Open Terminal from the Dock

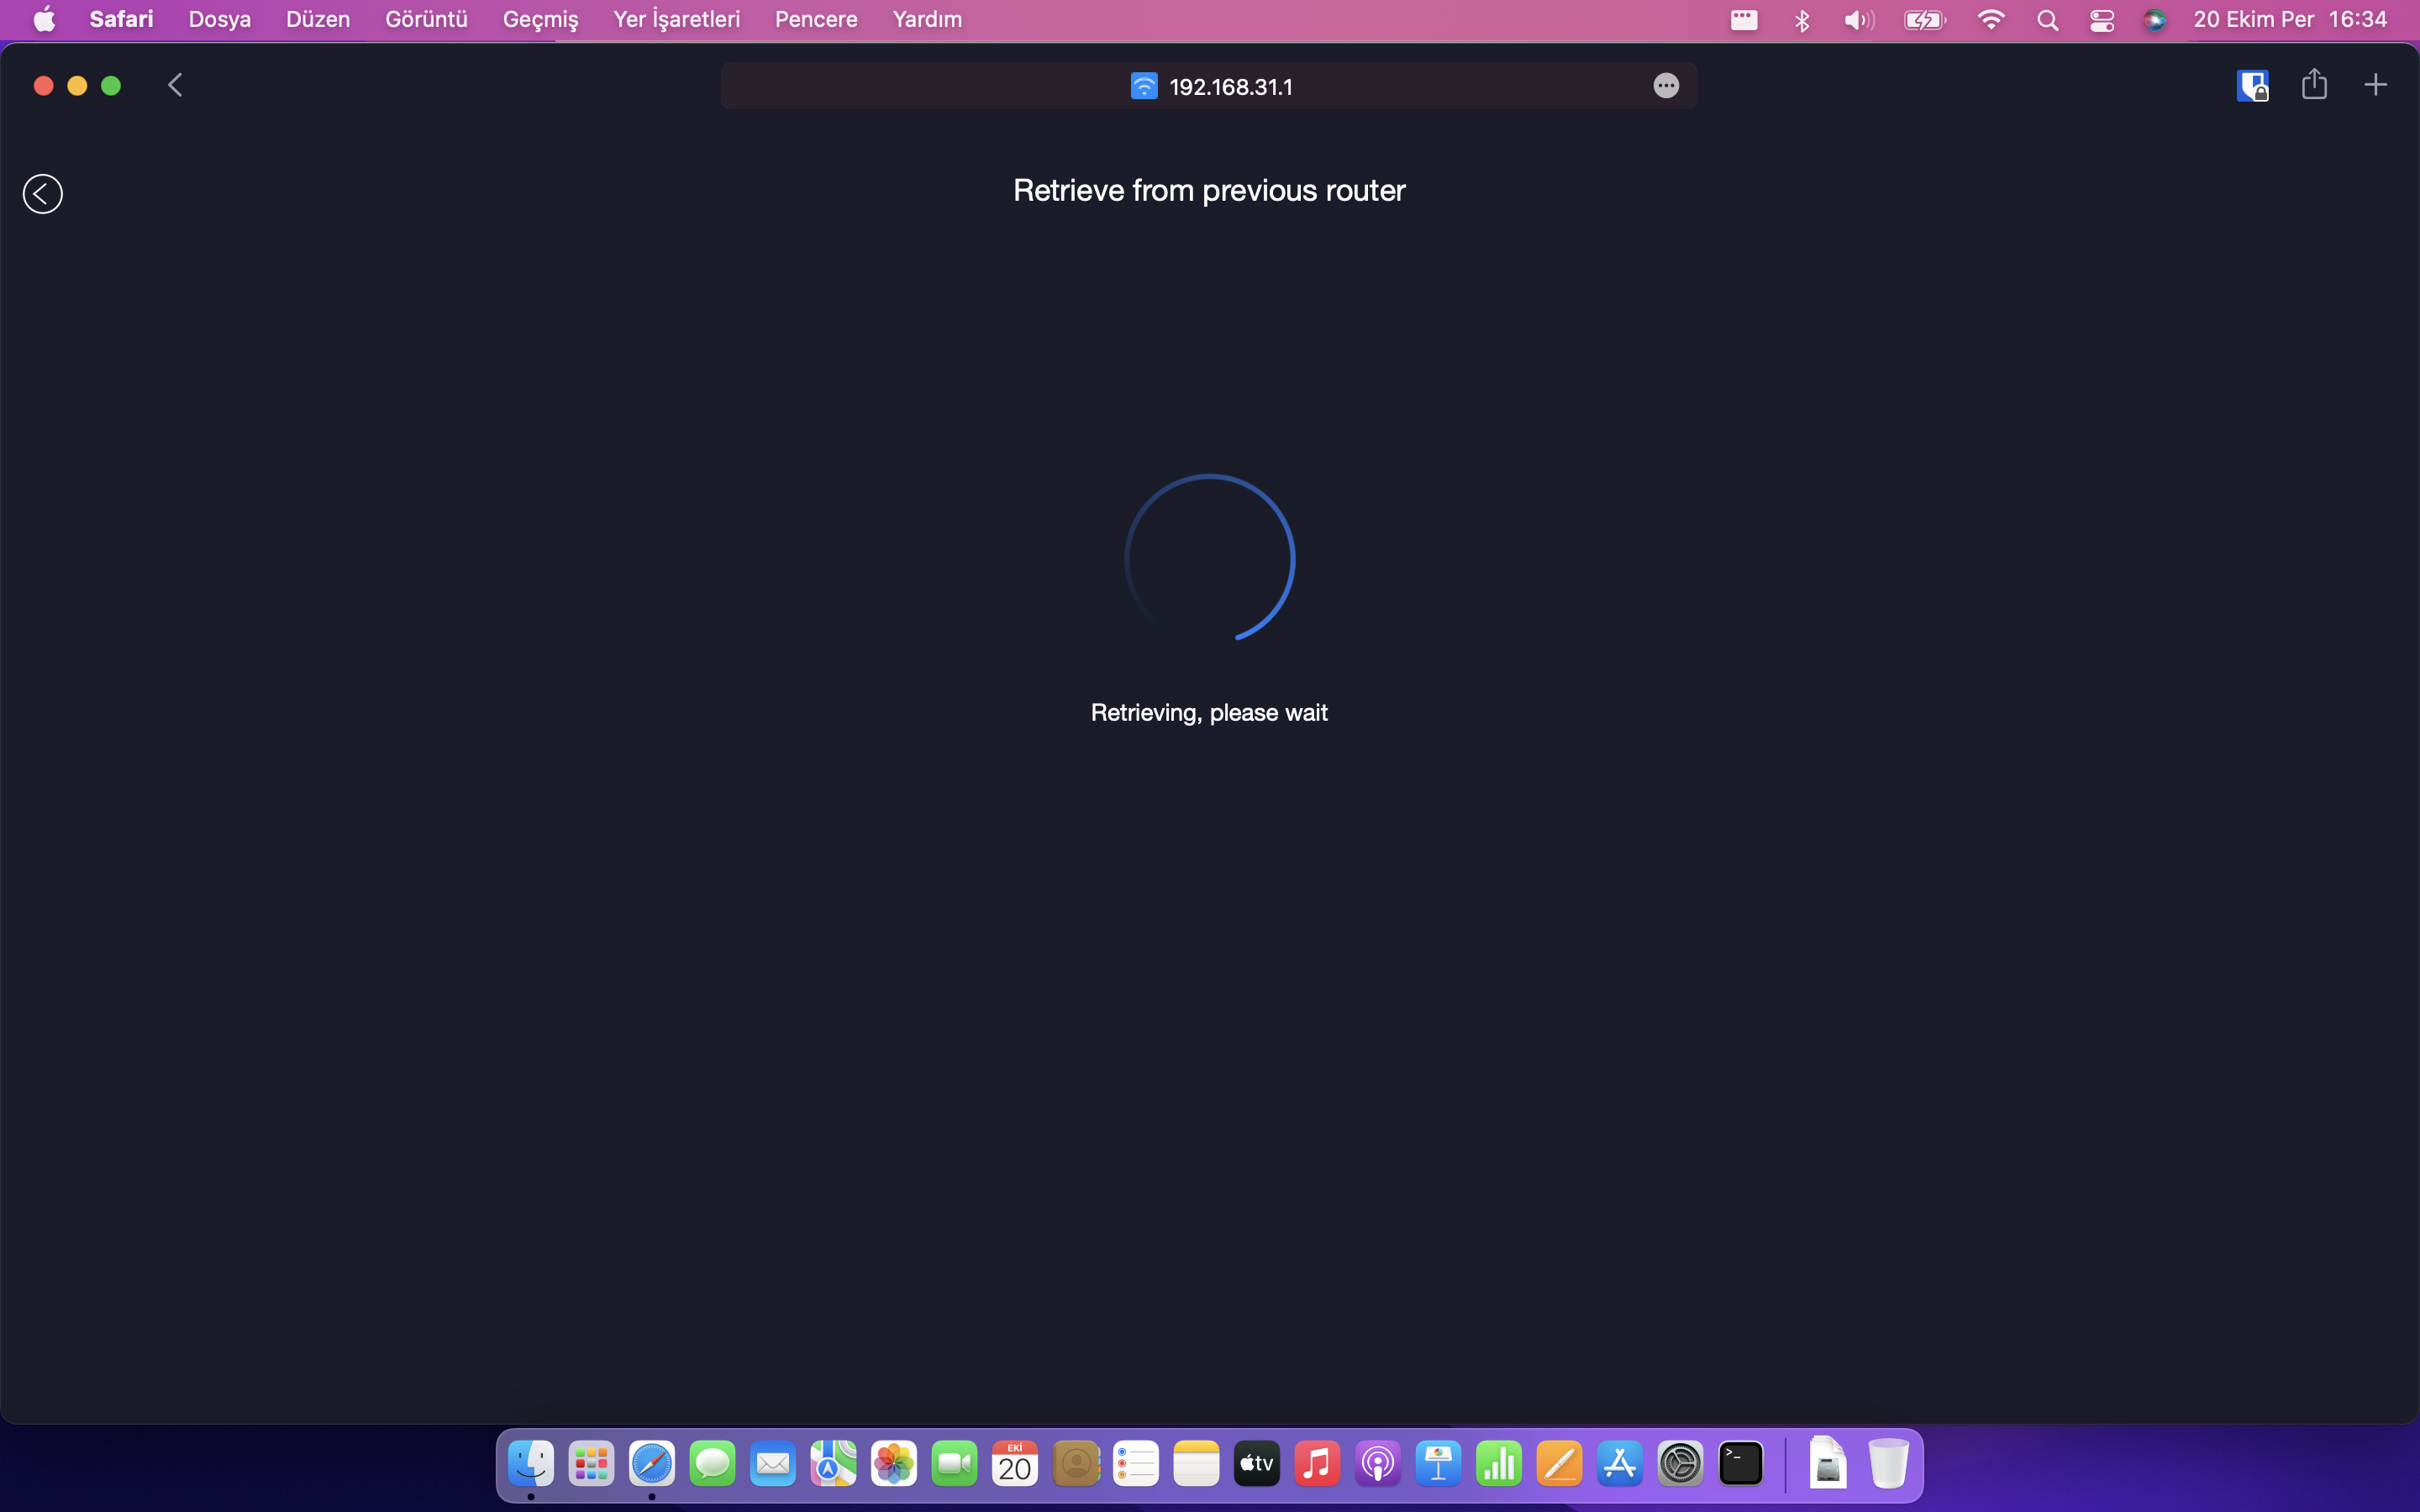point(1741,1464)
